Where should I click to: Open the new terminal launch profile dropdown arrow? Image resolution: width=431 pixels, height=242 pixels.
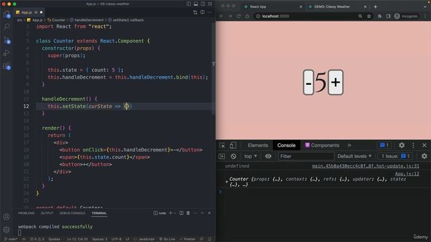click(x=175, y=213)
